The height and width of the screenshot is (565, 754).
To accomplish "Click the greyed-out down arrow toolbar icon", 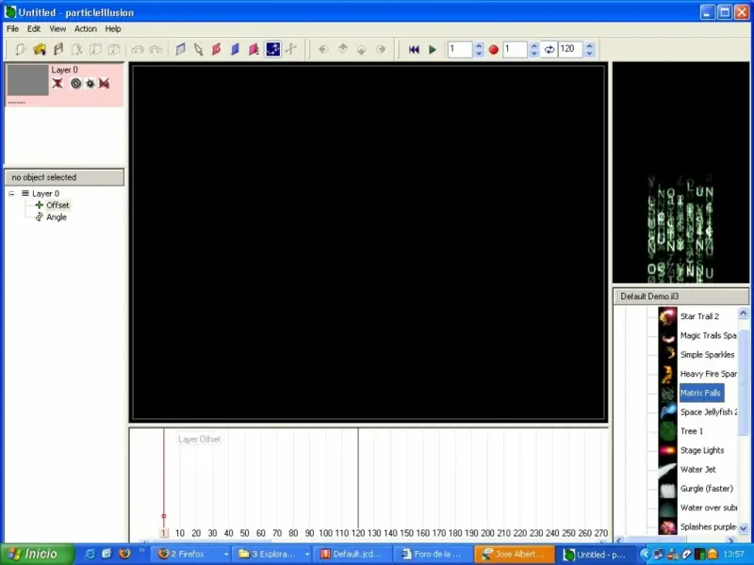I will [x=362, y=49].
